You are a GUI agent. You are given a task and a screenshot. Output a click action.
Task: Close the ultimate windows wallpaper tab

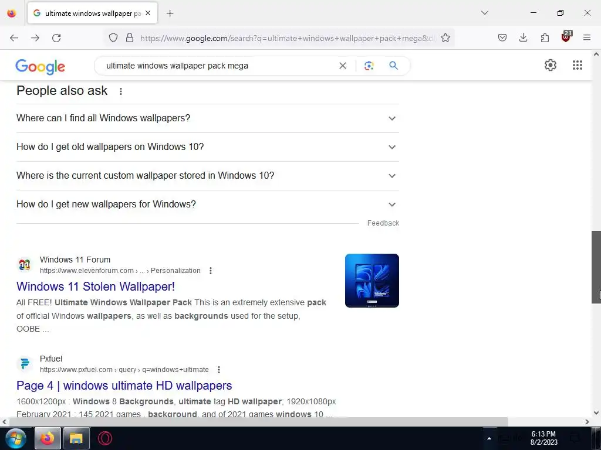click(148, 13)
